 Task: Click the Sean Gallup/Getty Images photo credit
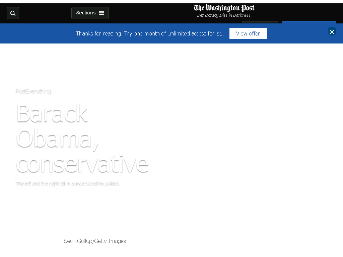coord(95,241)
